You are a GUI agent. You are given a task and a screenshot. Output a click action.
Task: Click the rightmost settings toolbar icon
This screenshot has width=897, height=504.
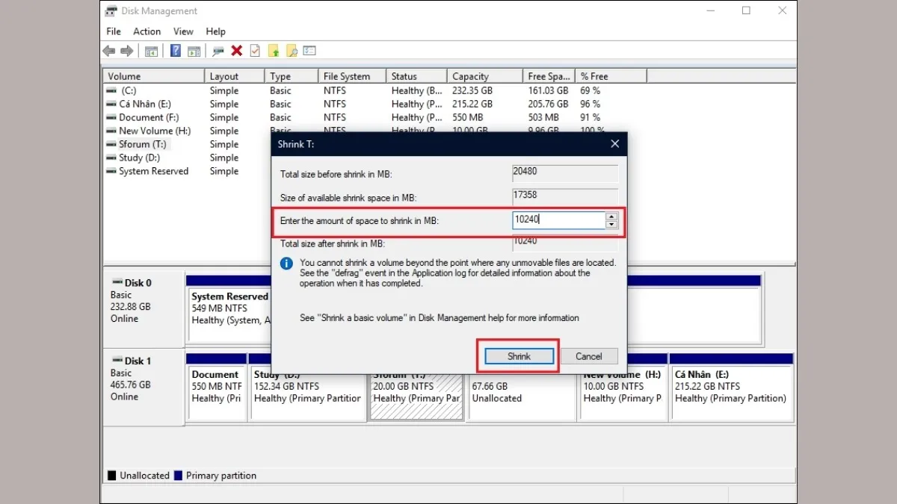309,51
